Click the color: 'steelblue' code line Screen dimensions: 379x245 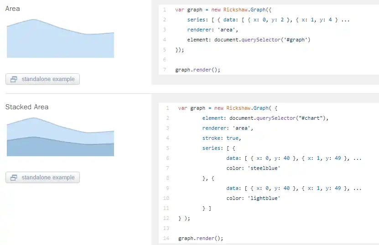pos(253,168)
